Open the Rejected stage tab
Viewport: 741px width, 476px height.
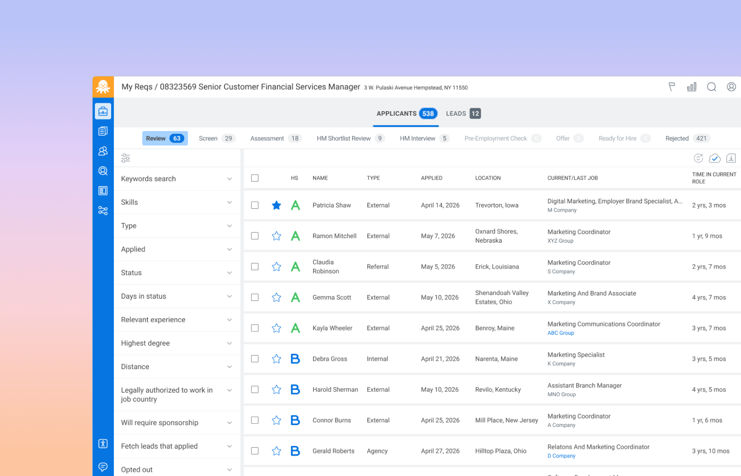pos(687,138)
